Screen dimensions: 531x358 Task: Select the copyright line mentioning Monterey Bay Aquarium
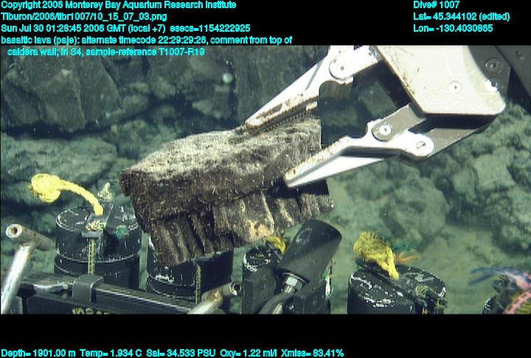pyautogui.click(x=119, y=5)
